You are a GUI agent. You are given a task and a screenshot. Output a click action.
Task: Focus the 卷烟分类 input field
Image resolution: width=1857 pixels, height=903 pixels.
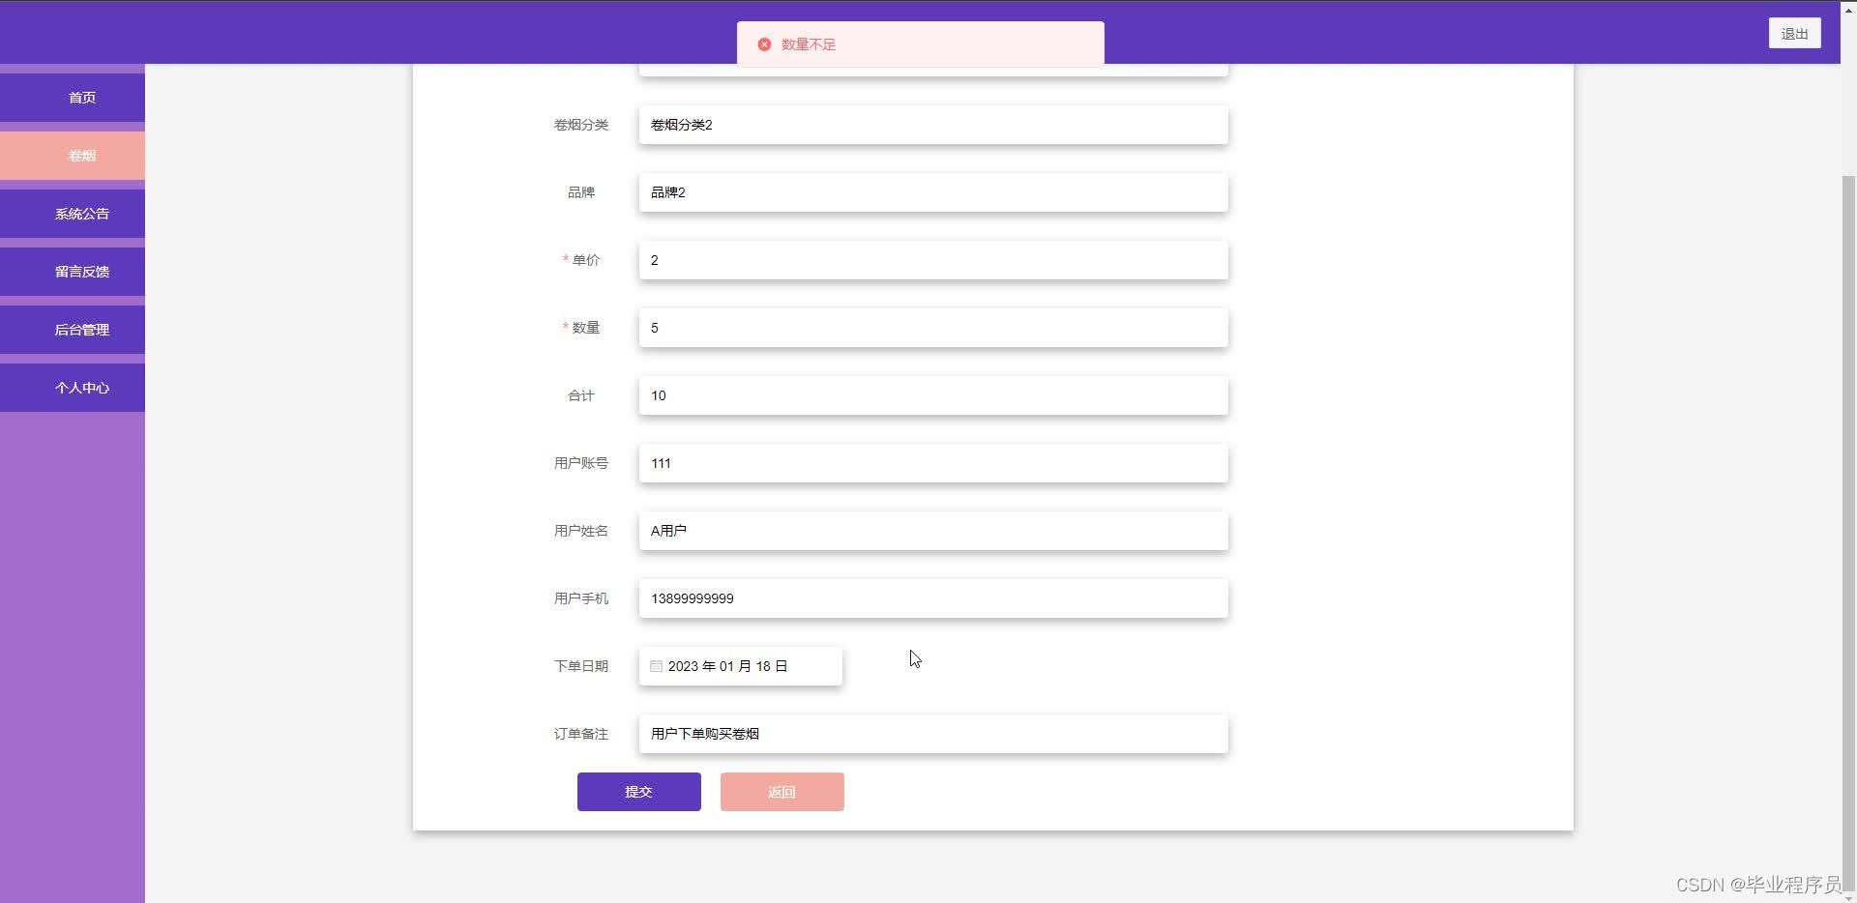click(933, 125)
